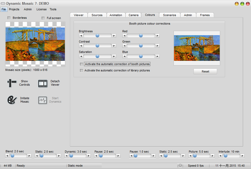Click the Red slider handle
This screenshot has width=251, height=169.
[x=141, y=36]
